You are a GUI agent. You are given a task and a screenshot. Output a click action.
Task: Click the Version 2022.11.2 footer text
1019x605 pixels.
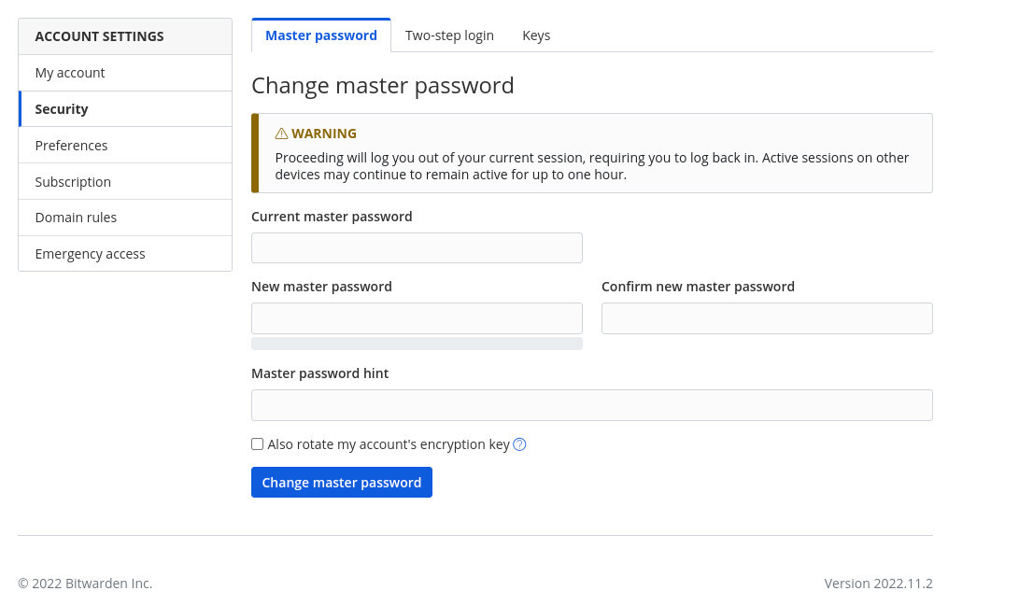[878, 584]
